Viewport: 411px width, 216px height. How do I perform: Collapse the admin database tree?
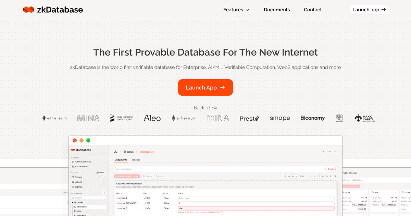(73, 202)
